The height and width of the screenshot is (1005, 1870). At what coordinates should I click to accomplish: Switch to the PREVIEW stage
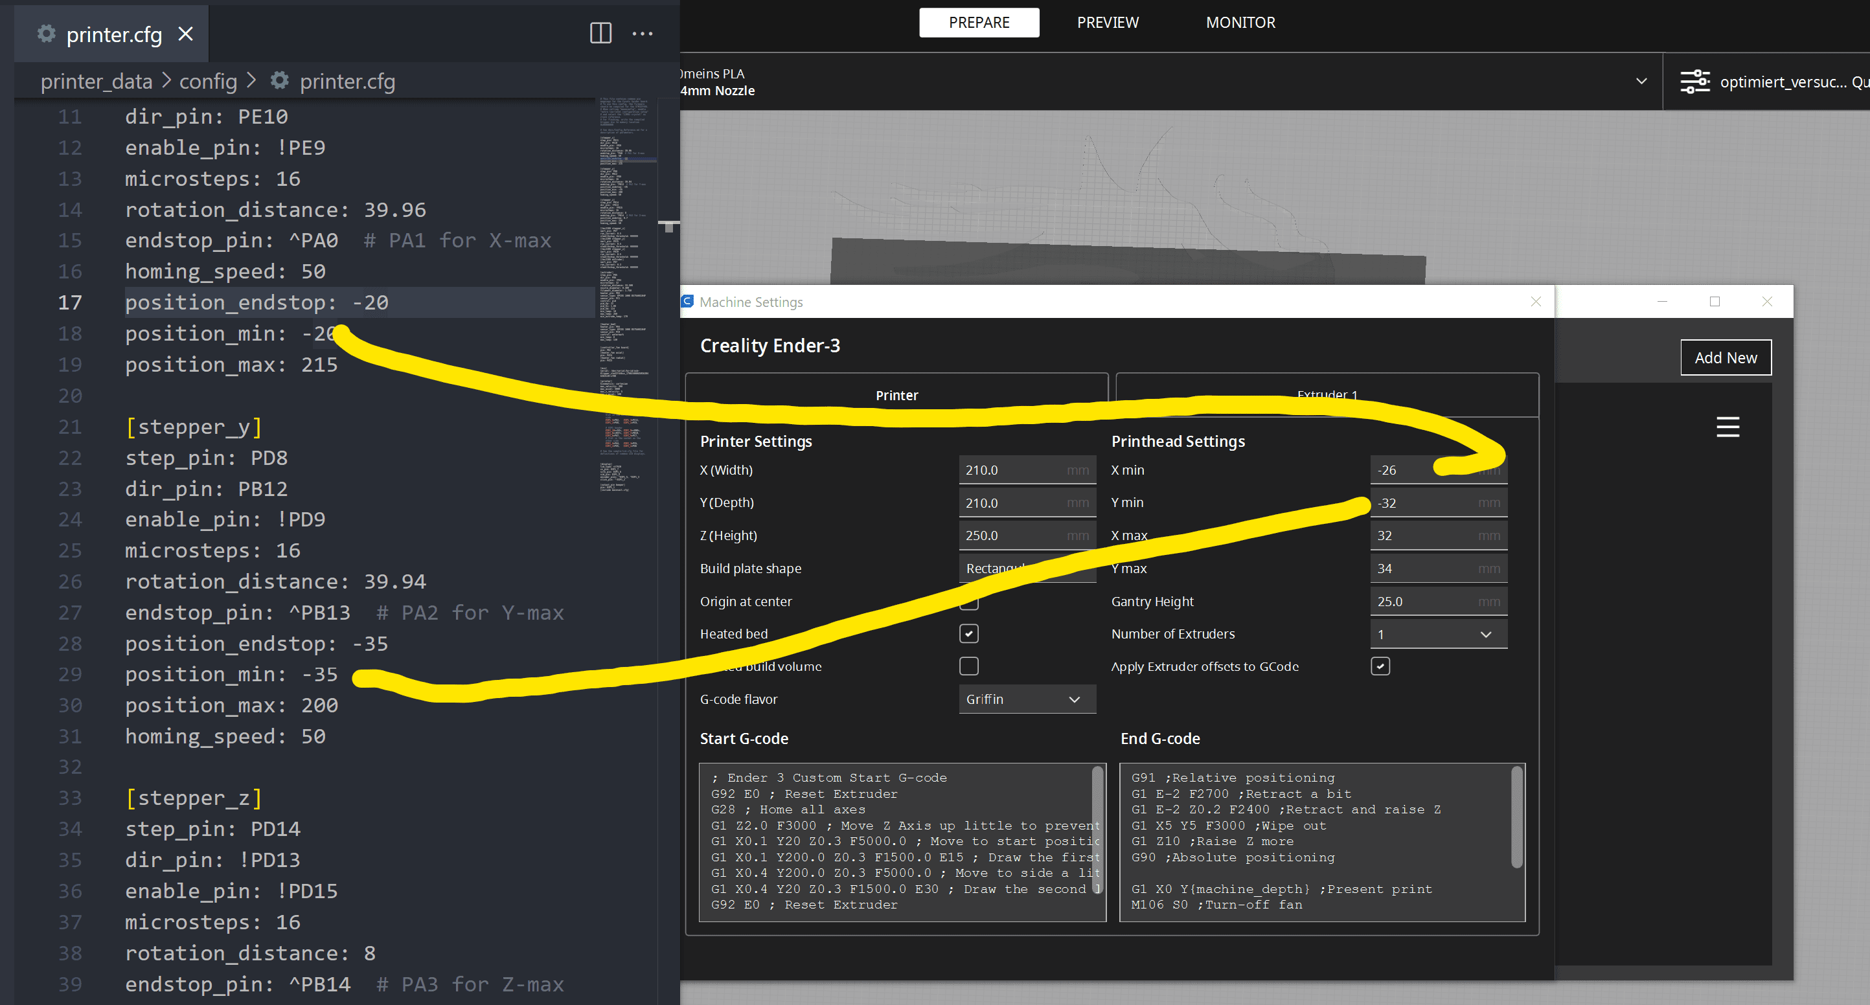(1107, 23)
